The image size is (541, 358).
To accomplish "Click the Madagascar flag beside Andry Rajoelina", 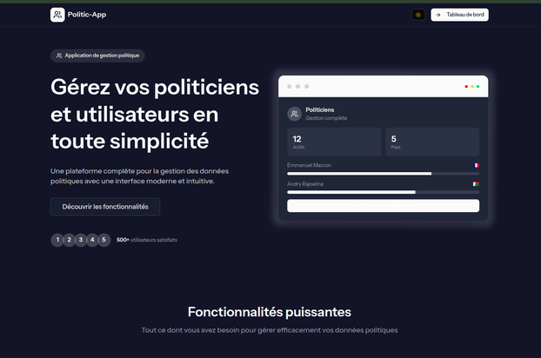I will [x=476, y=184].
